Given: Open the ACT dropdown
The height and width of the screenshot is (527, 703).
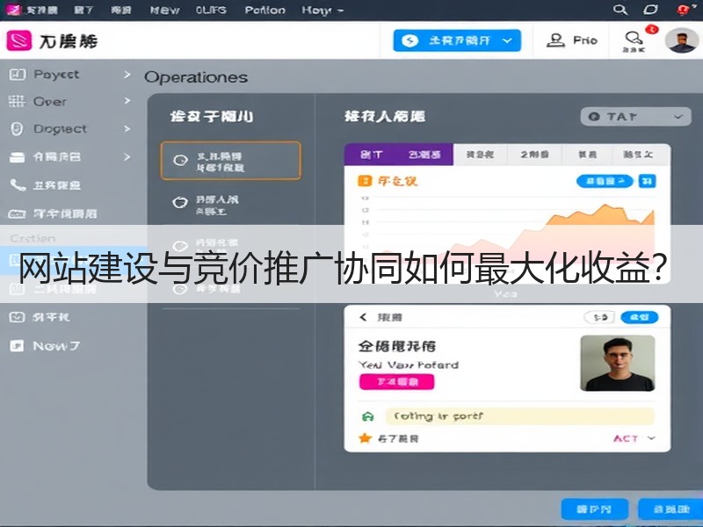Looking at the screenshot, I should (x=634, y=438).
